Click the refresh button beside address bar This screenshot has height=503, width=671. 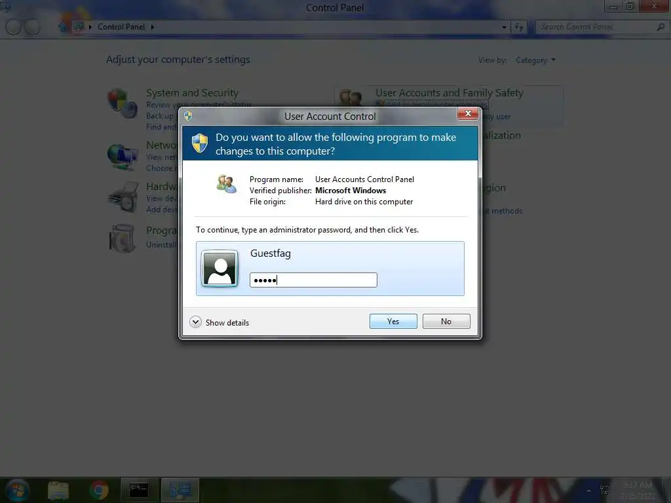[x=519, y=28]
